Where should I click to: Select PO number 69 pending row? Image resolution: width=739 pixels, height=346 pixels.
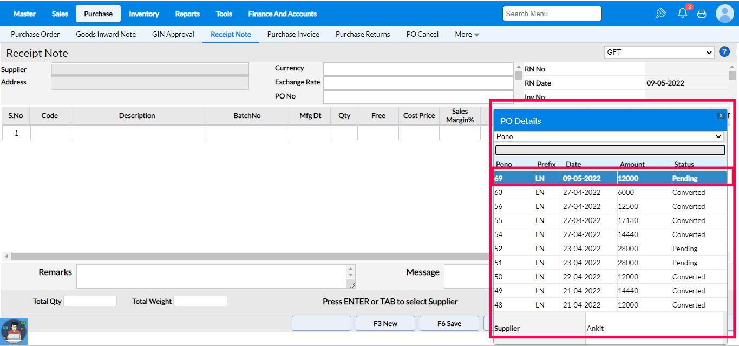(610, 178)
